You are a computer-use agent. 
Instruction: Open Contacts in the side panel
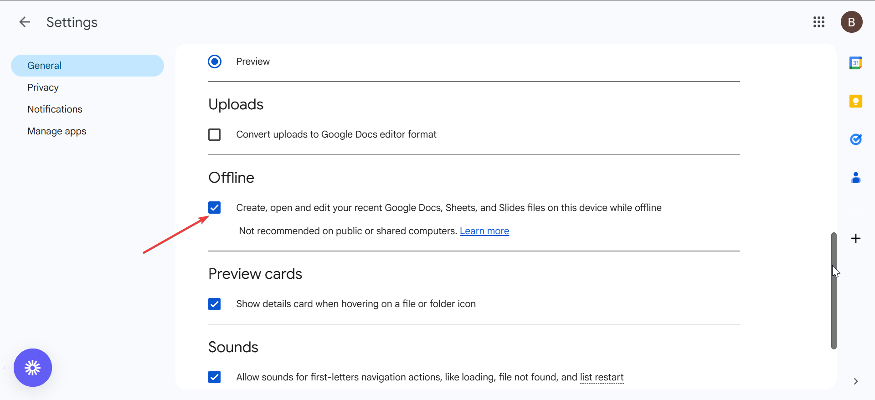[855, 178]
